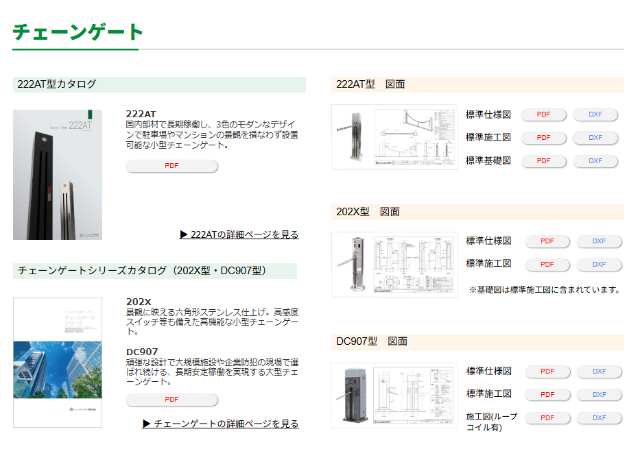Open the 222AT catalog PDF button
This screenshot has height=449, width=640.
click(172, 166)
